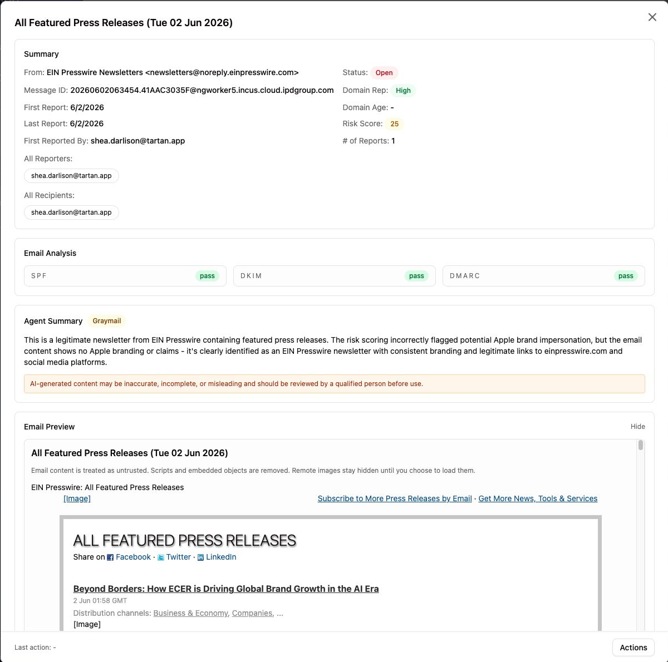Open the Twitter share link

click(178, 557)
